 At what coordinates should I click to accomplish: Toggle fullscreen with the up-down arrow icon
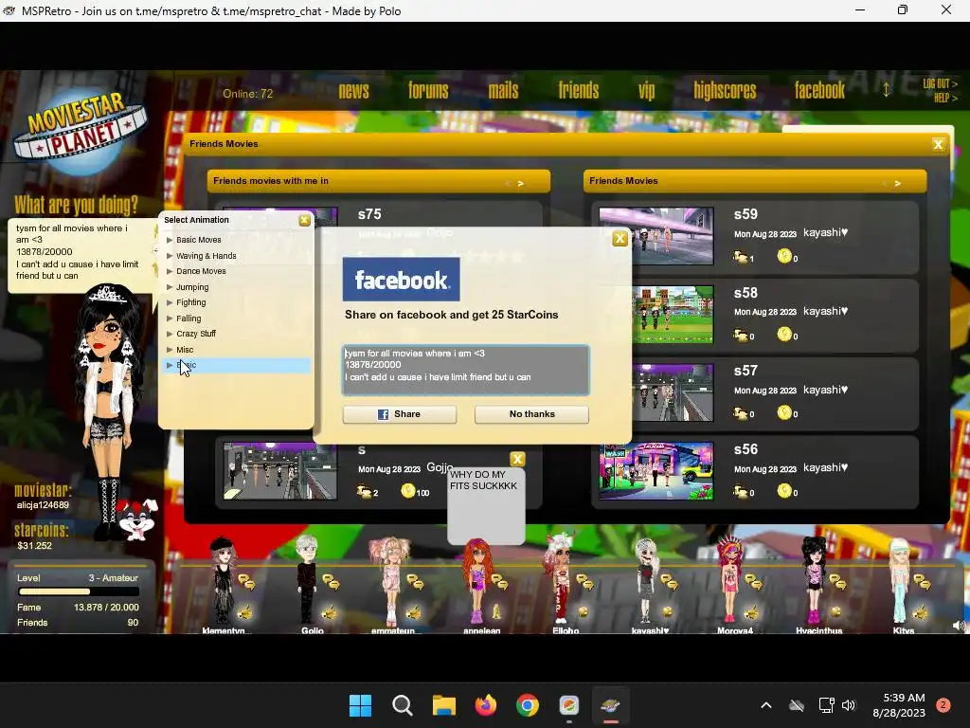pos(886,90)
